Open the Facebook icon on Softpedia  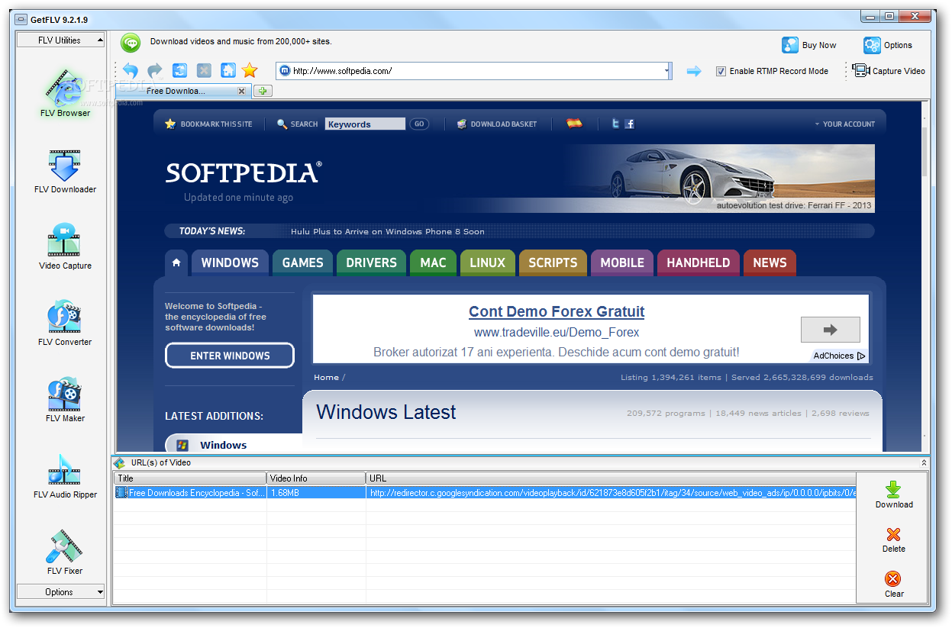pyautogui.click(x=629, y=124)
